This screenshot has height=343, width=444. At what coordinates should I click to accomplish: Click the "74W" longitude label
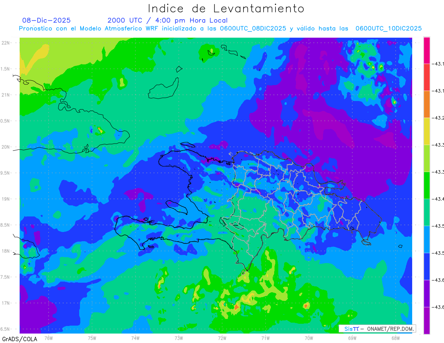point(135,338)
